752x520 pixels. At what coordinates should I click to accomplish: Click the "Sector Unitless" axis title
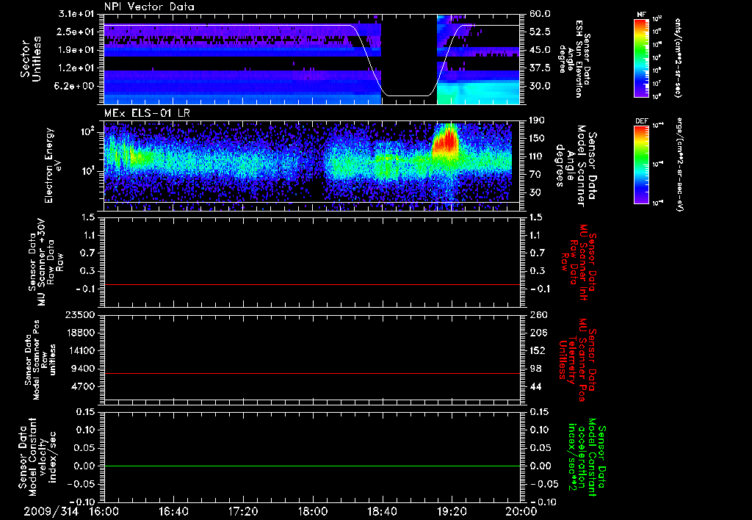31,59
